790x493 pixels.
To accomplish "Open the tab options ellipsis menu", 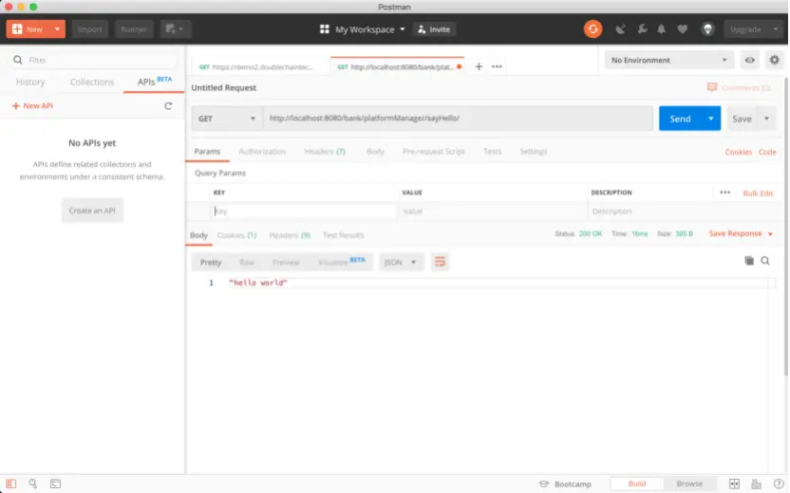I will [497, 66].
